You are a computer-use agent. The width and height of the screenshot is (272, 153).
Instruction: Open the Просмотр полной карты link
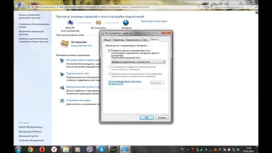point(154,21)
